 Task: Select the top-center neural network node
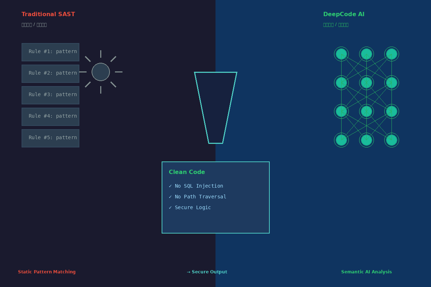[366, 54]
